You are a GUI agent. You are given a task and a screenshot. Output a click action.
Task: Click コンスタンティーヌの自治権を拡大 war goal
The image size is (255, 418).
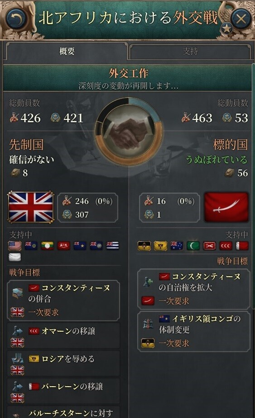click(x=194, y=289)
